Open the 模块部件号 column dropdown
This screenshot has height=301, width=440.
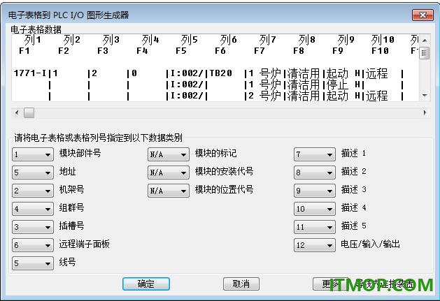(33, 154)
